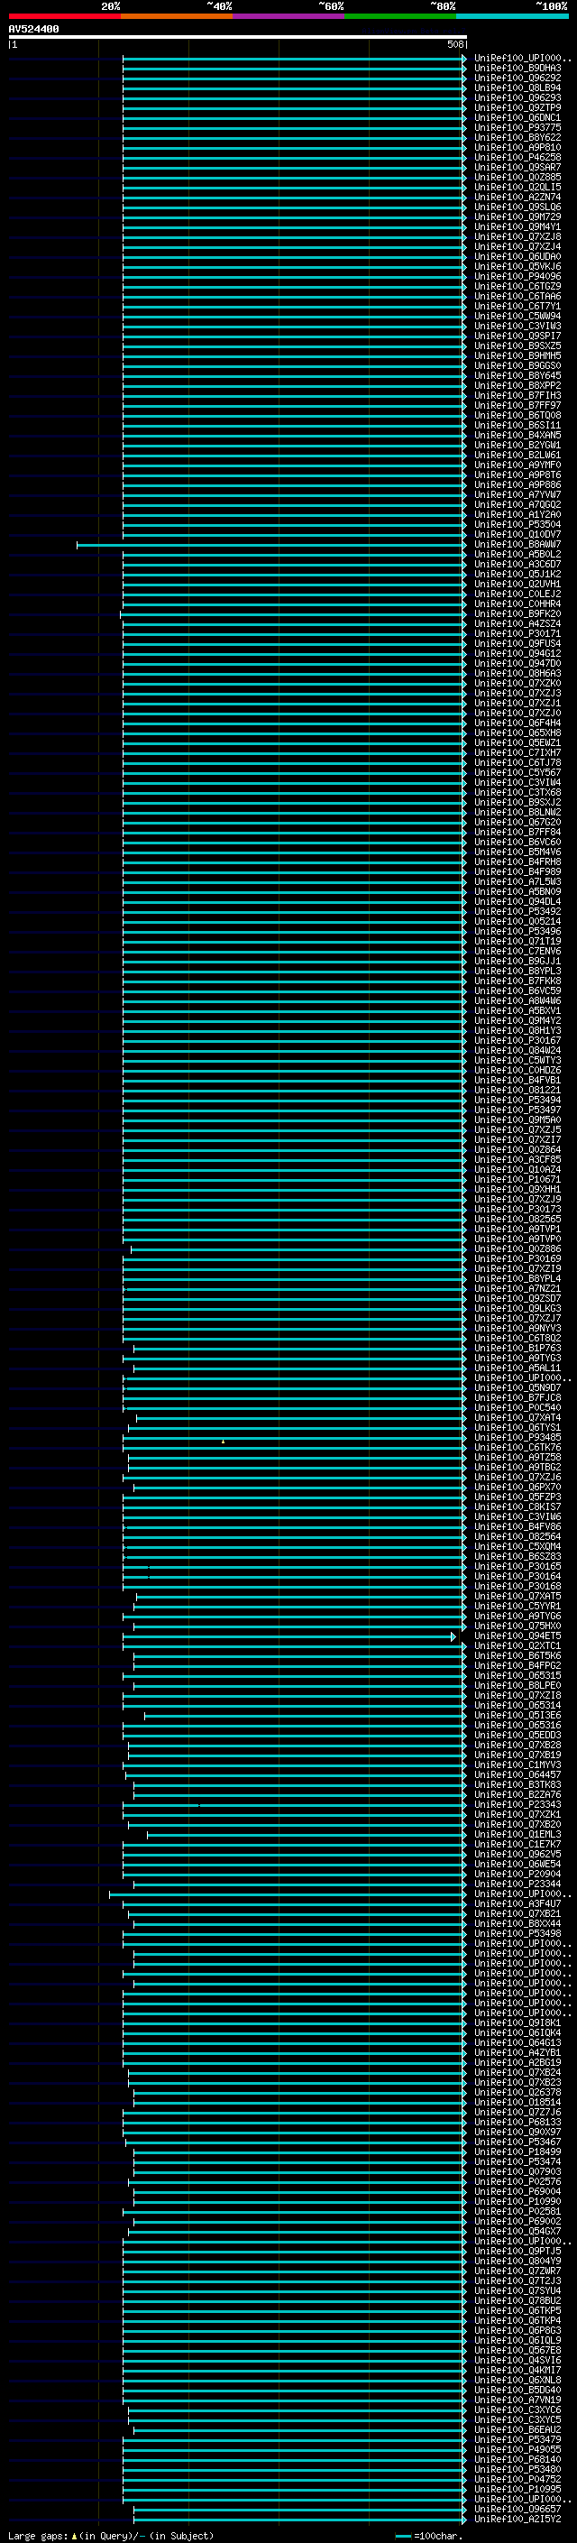Viewport: 577px width, 2543px height.
Task: Select the UniRef100_Q7XZJ5 label
Action: [x=517, y=1129]
